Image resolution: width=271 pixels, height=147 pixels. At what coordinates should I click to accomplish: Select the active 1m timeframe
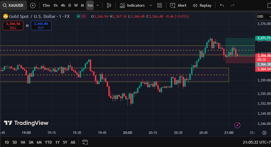click(x=90, y=6)
